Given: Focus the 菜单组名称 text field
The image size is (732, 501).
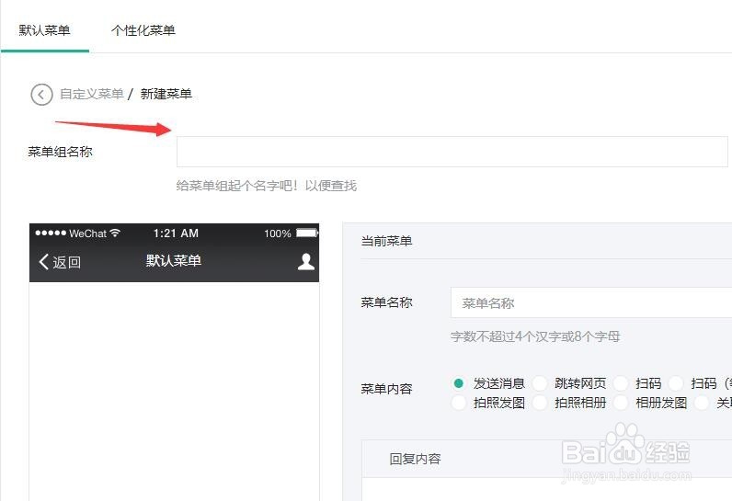Looking at the screenshot, I should tap(452, 152).
